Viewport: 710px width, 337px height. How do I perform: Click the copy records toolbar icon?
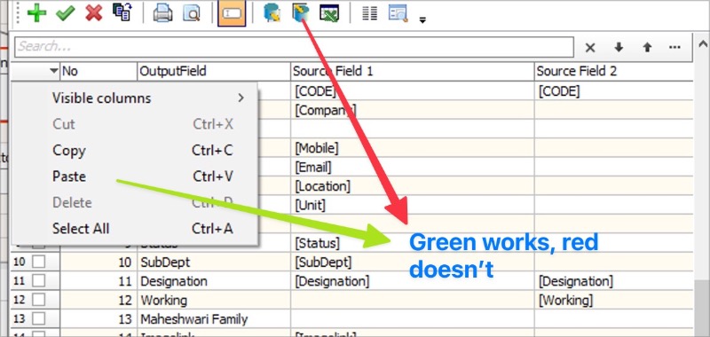point(122,12)
